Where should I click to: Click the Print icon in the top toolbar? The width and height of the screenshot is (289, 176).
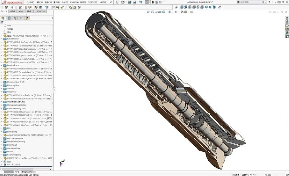click(135, 2)
